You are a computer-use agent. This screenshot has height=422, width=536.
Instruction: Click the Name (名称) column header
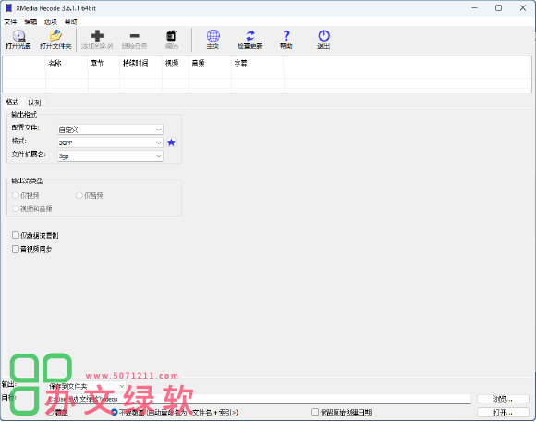point(67,63)
